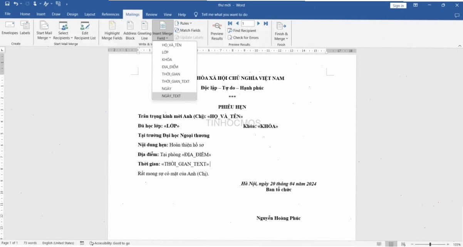Switch to the Design tab
This screenshot has height=247, width=463.
(72, 14)
